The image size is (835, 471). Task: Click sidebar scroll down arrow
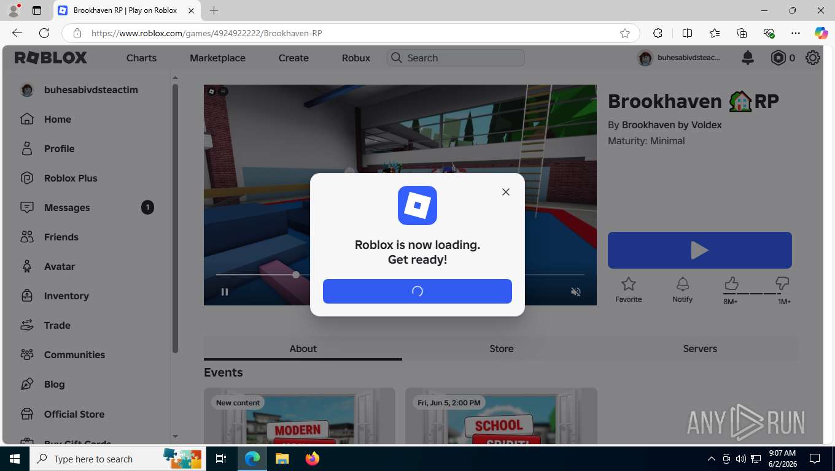[175, 436]
